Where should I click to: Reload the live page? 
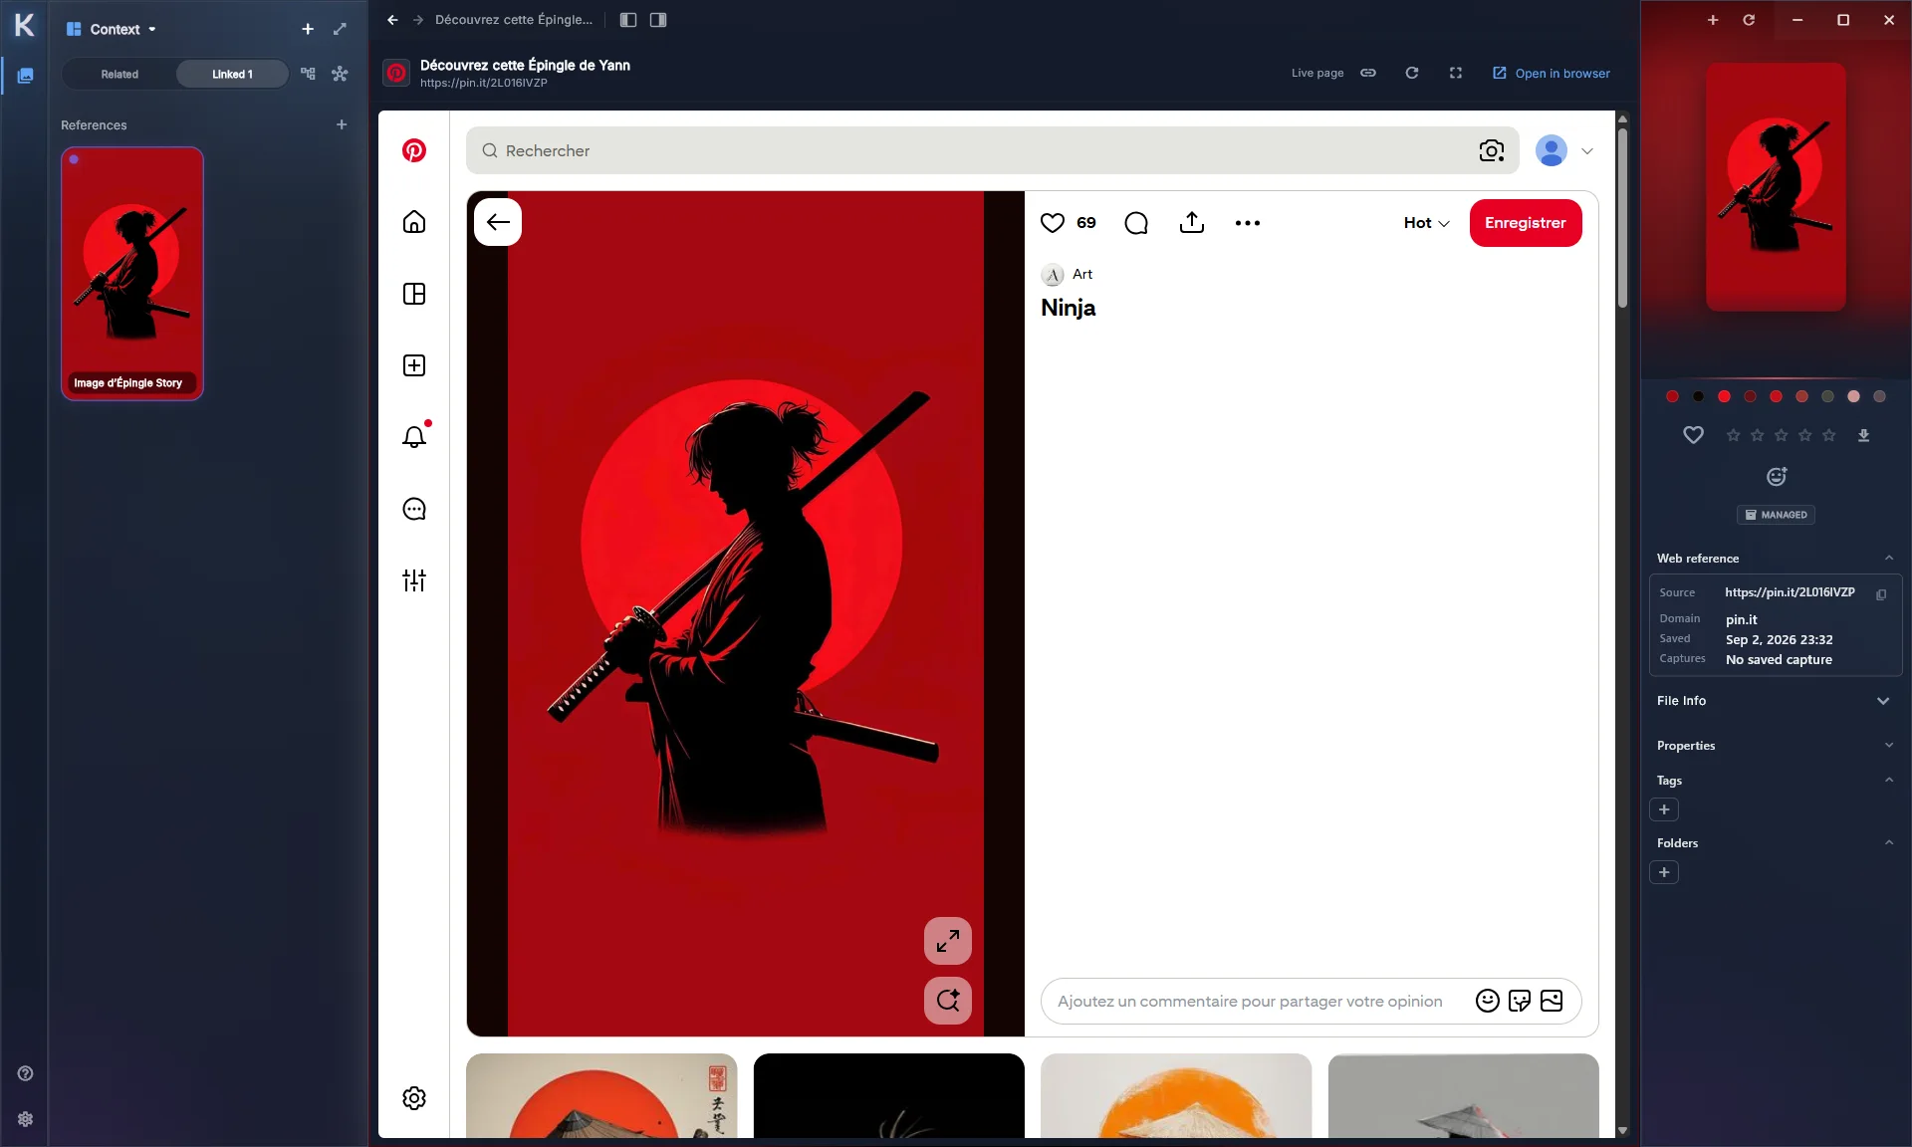1412,73
